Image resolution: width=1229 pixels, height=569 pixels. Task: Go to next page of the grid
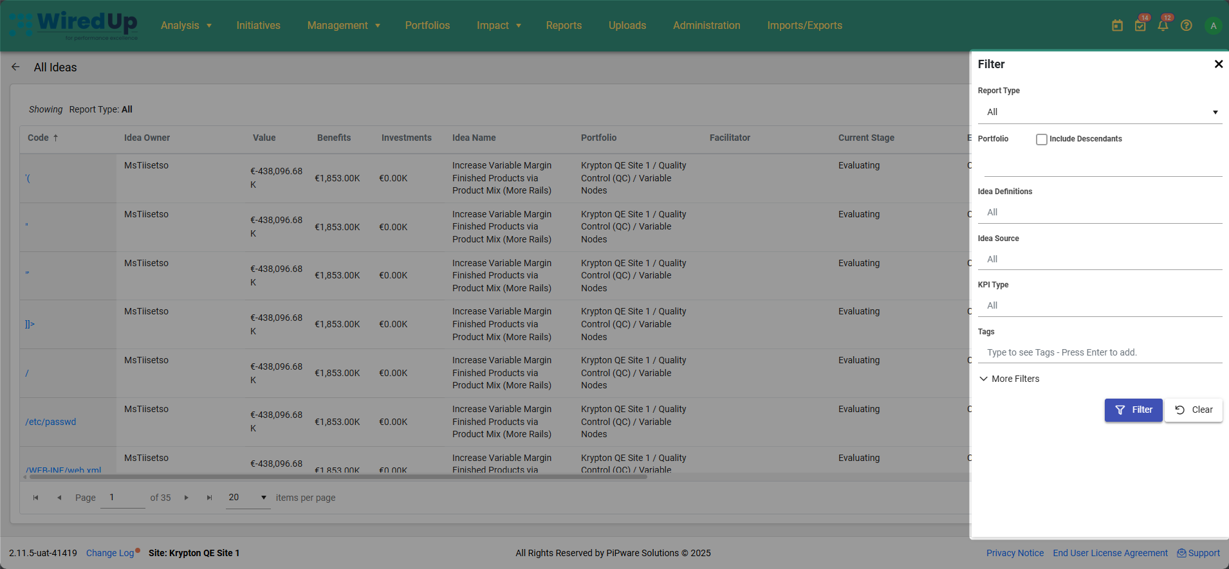(187, 498)
